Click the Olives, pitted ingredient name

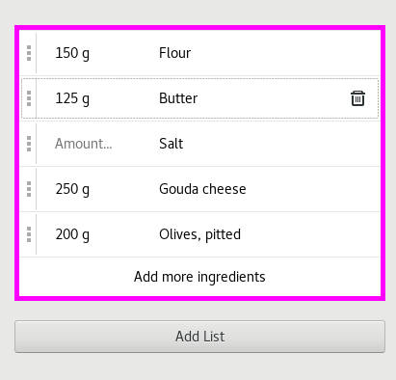(199, 234)
